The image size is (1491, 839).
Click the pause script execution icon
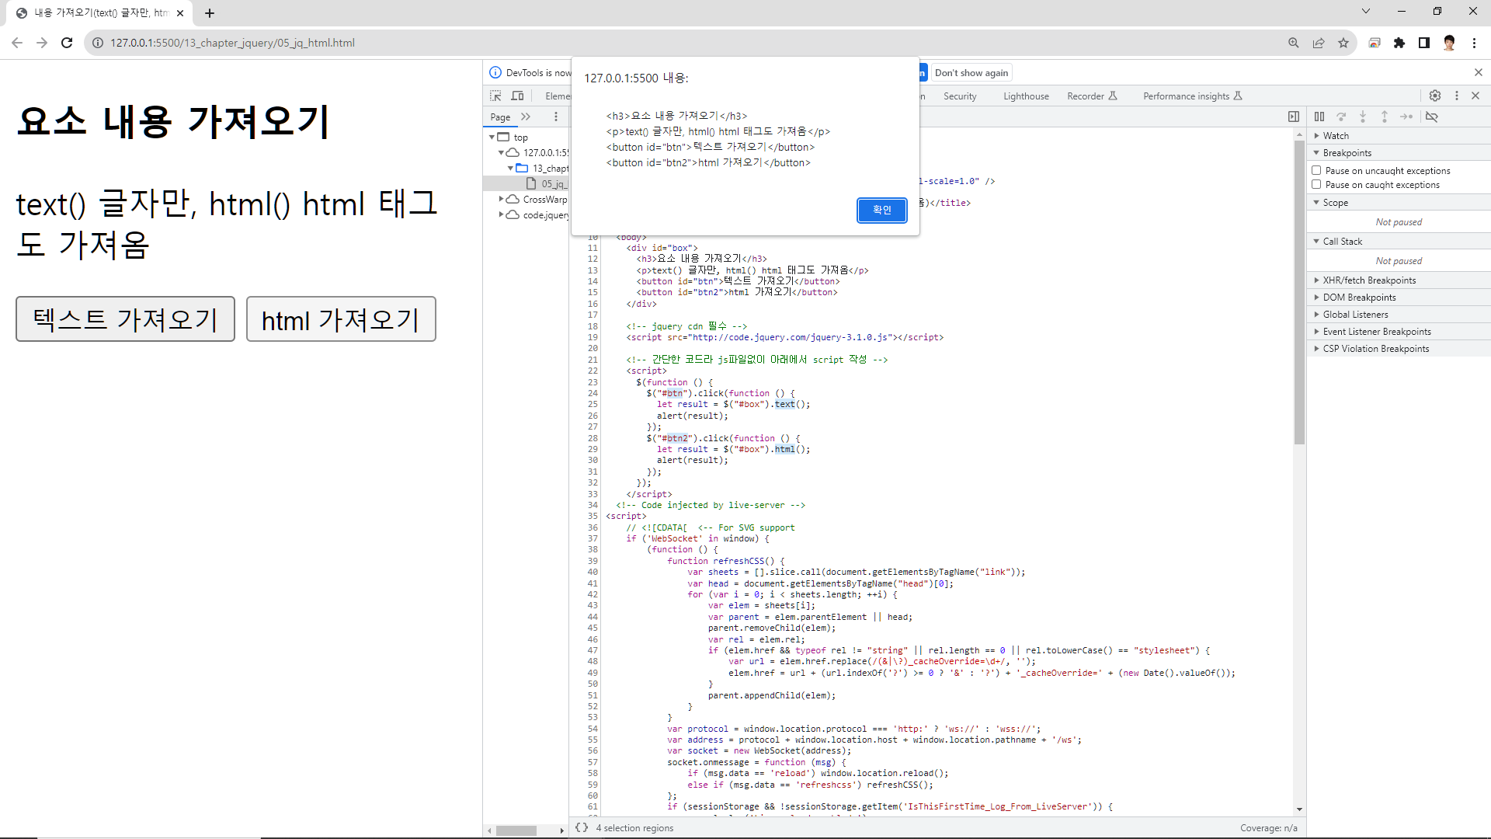1319,117
